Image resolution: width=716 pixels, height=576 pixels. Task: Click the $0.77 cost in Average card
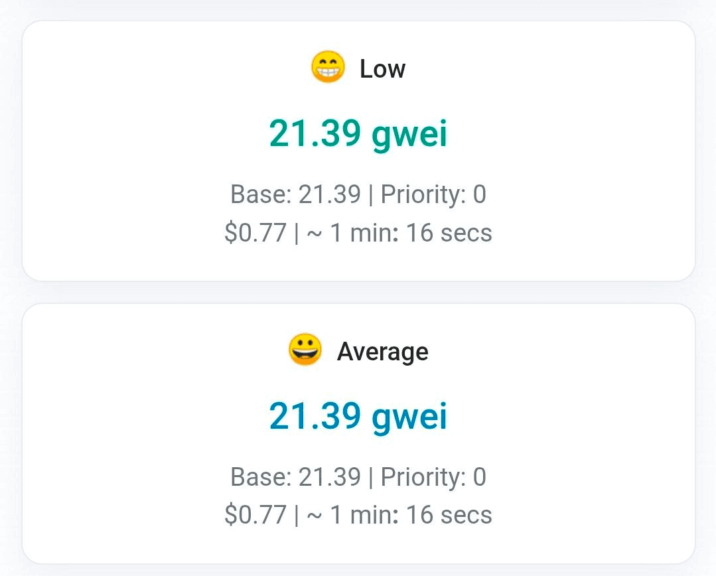coord(255,515)
